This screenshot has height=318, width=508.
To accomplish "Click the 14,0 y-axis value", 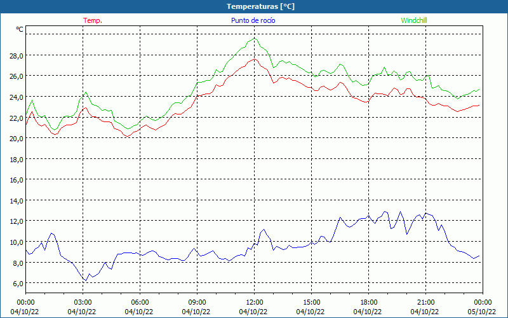I will tap(17, 200).
